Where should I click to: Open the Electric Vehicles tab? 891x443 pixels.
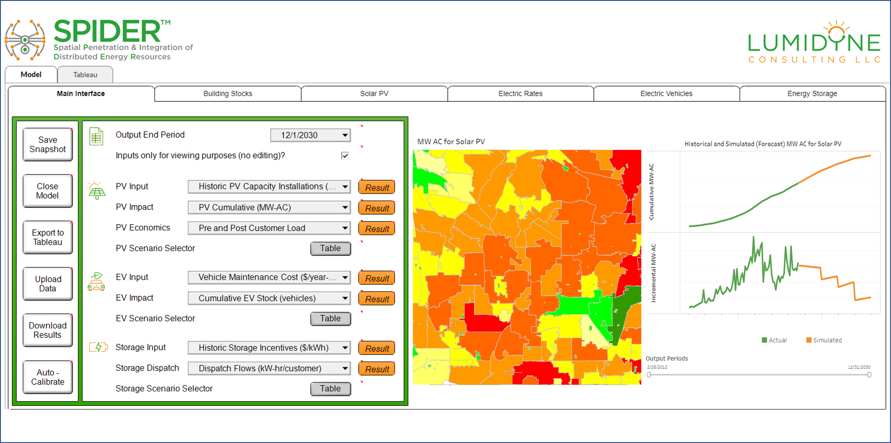pyautogui.click(x=666, y=94)
